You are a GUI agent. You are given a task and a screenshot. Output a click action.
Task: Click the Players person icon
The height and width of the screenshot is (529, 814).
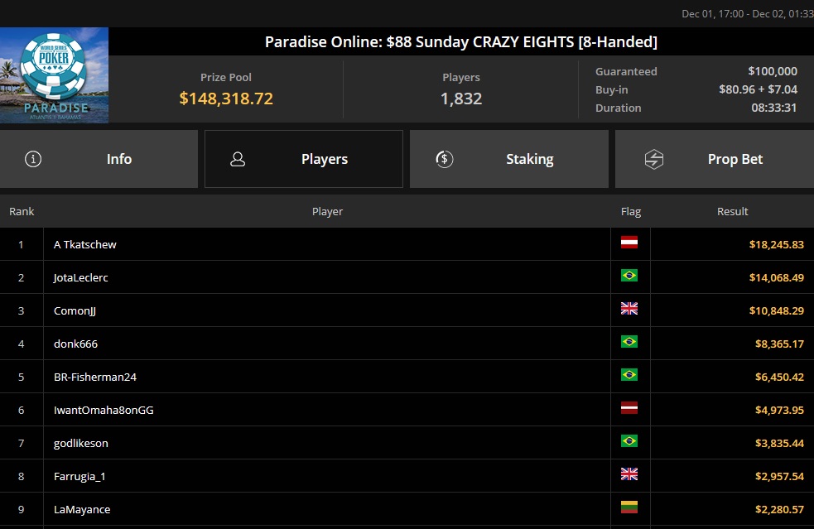[238, 159]
